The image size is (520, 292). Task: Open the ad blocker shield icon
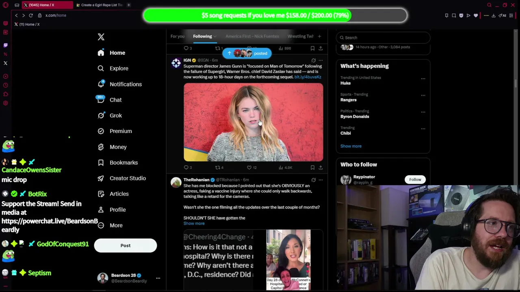tap(461, 15)
